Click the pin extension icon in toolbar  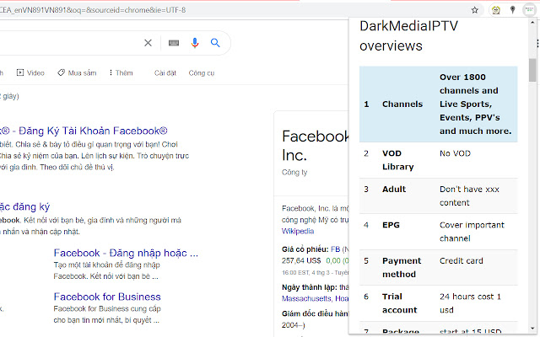[512, 10]
